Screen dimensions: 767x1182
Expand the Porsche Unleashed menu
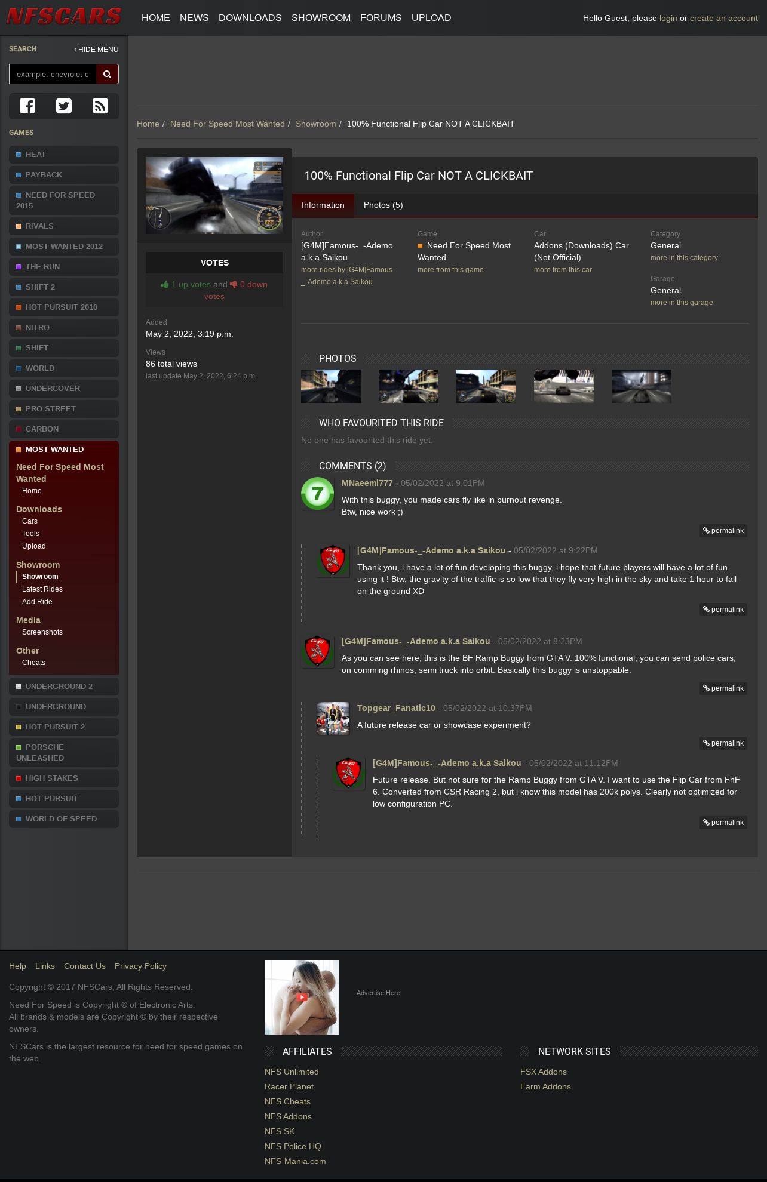[x=64, y=753]
